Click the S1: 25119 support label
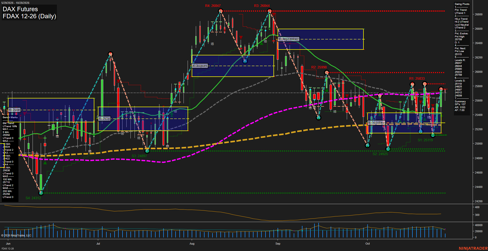The height and width of the screenshot is (251, 488). 425,140
